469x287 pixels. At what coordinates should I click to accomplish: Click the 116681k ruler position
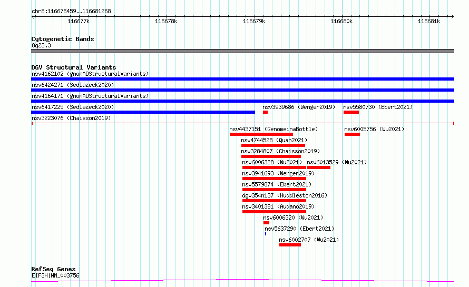429,21
